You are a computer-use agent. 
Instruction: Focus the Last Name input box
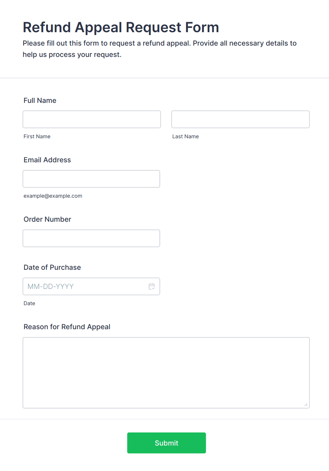241,120
